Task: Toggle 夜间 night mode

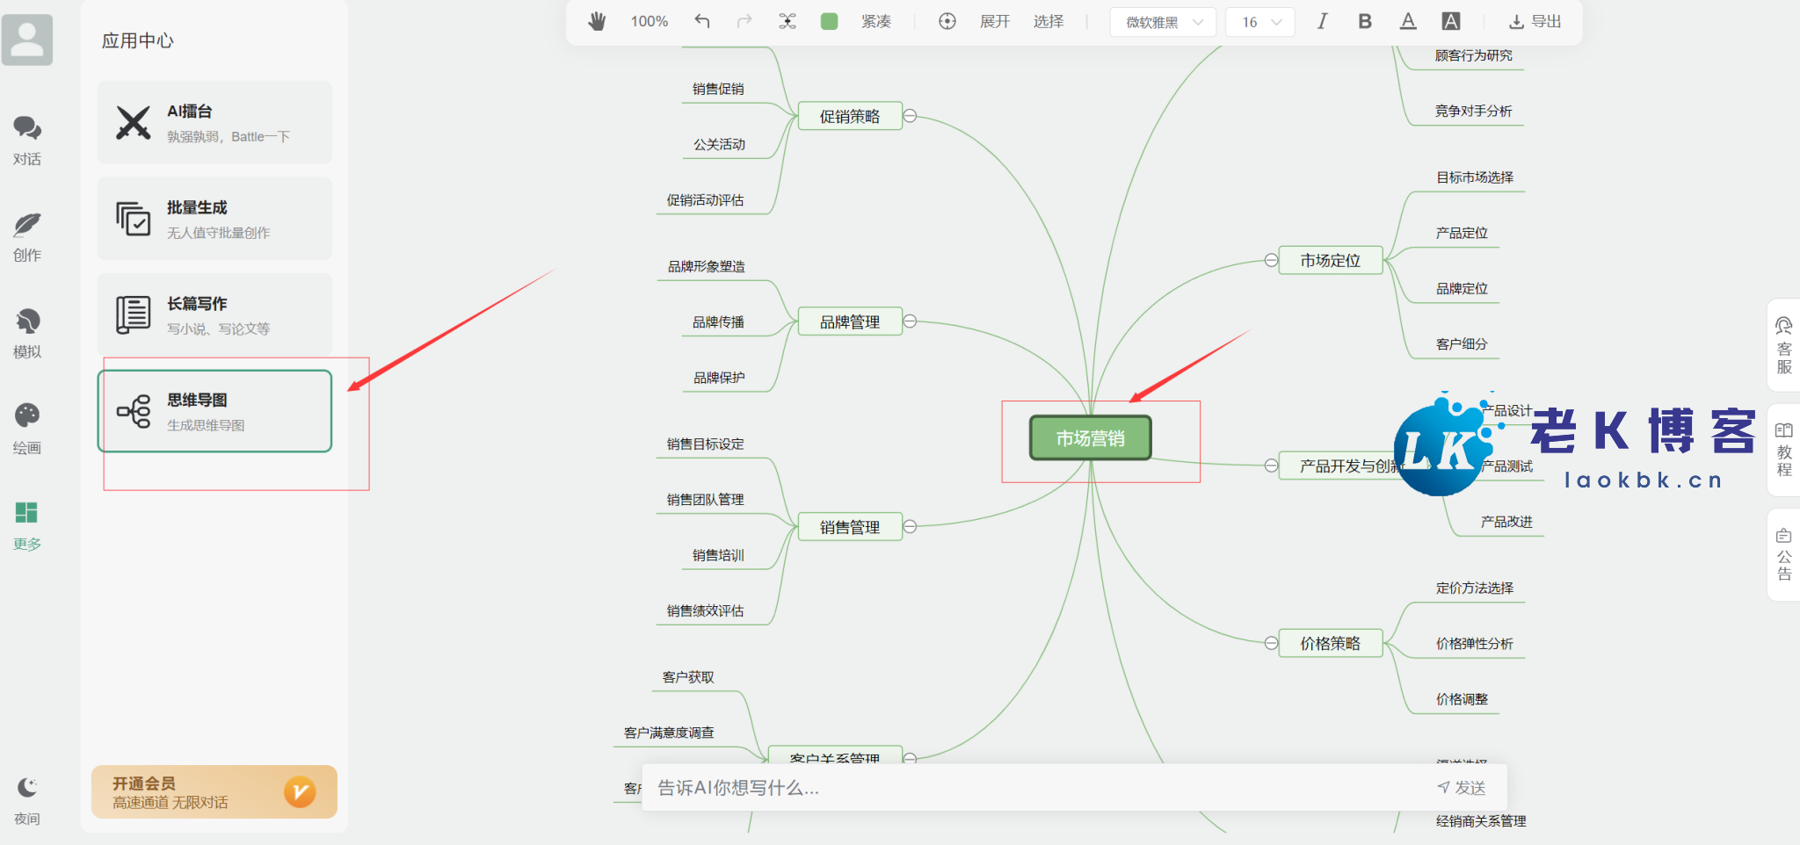Action: coord(26,799)
